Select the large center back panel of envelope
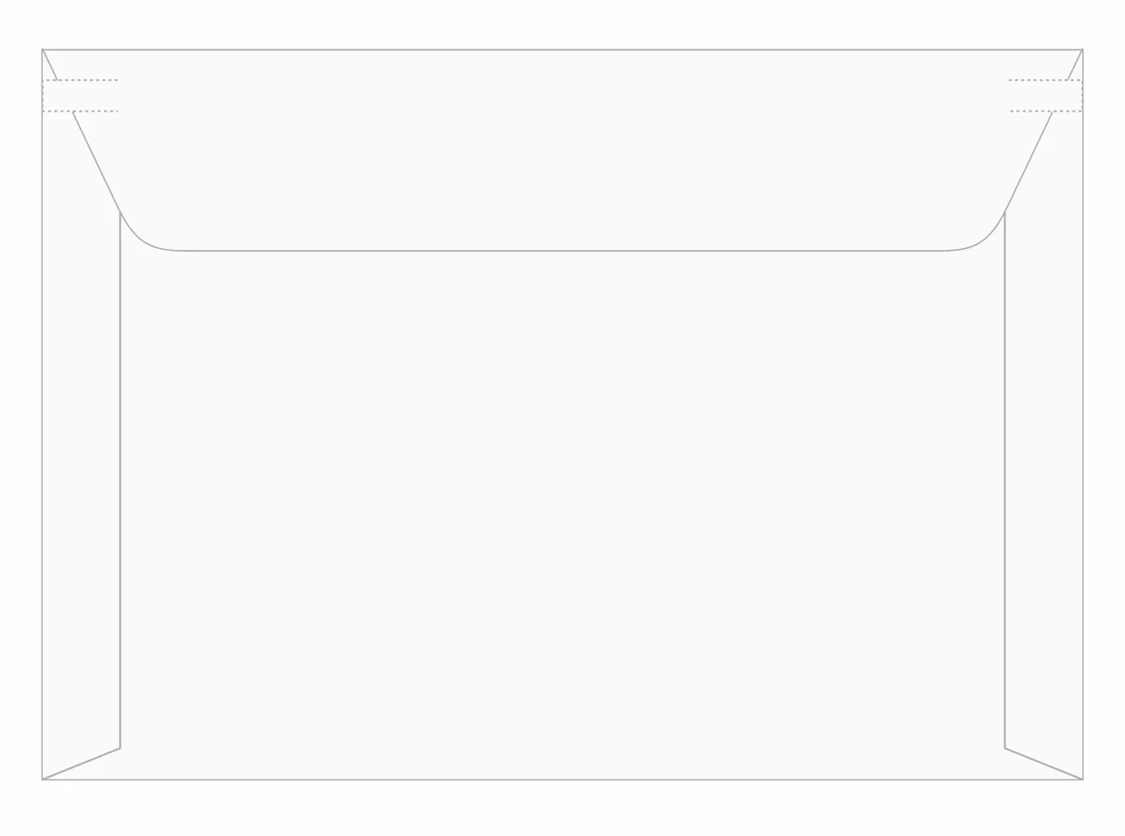 (x=562, y=511)
